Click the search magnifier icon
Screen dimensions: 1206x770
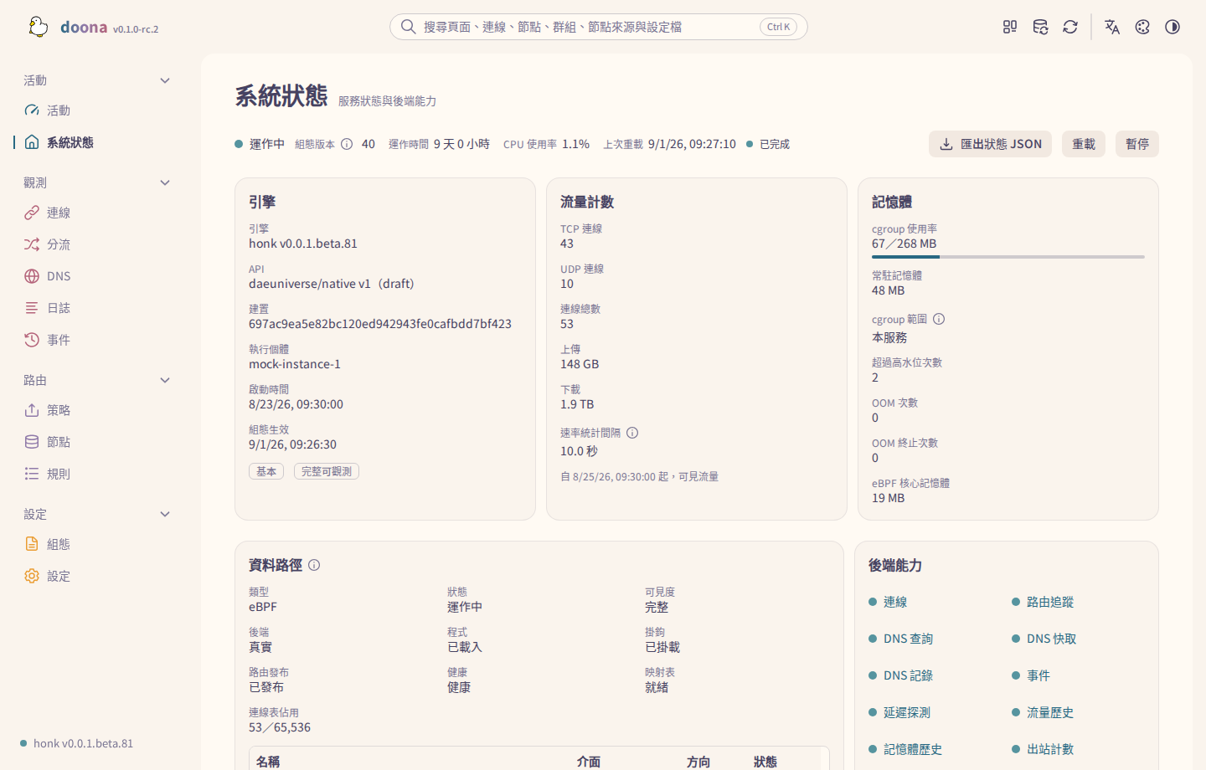pyautogui.click(x=408, y=27)
